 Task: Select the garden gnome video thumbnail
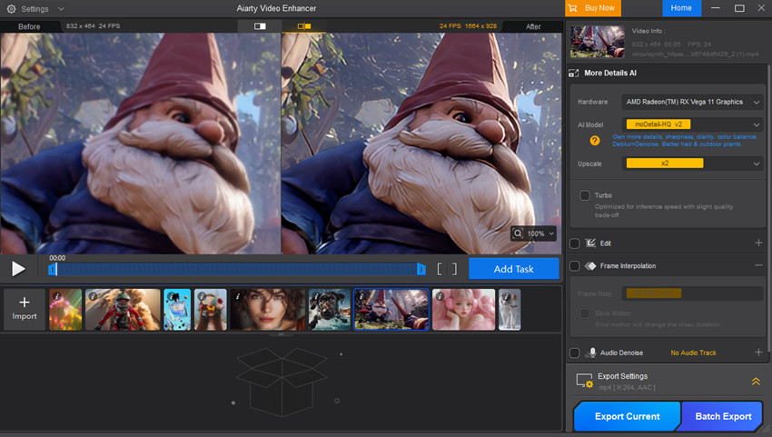[x=391, y=310]
